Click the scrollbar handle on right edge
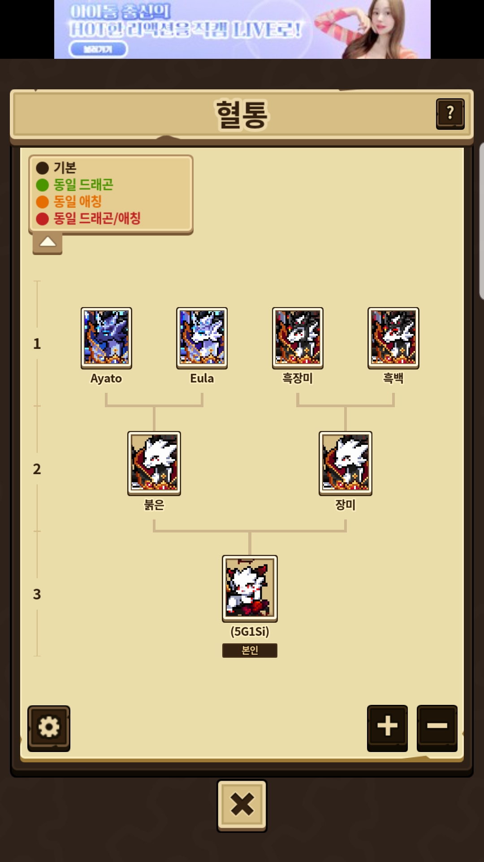This screenshot has width=484, height=862. pos(481,221)
